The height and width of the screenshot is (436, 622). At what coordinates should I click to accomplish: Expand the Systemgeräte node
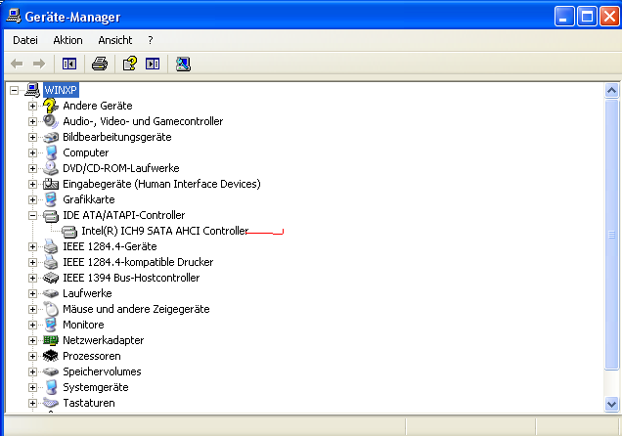pos(32,388)
